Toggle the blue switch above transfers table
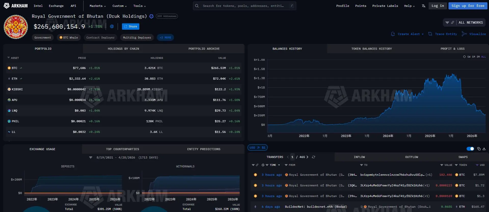 click(x=470, y=149)
